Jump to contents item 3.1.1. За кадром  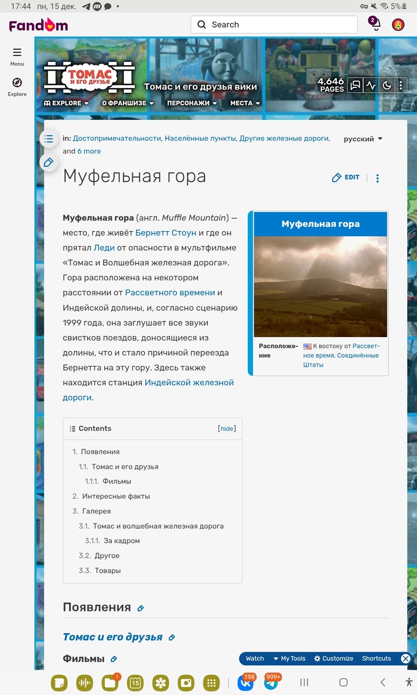tap(112, 541)
